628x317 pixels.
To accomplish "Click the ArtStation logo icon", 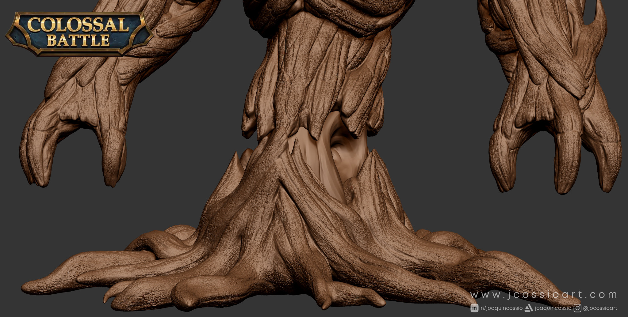I will pyautogui.click(x=529, y=308).
